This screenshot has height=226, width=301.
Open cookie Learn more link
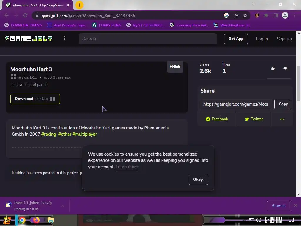(127, 167)
